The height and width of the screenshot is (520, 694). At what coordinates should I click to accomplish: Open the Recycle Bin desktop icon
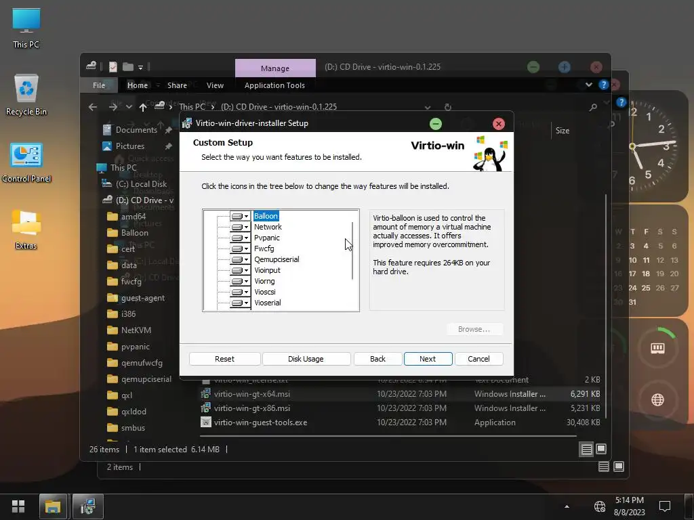pyautogui.click(x=26, y=95)
